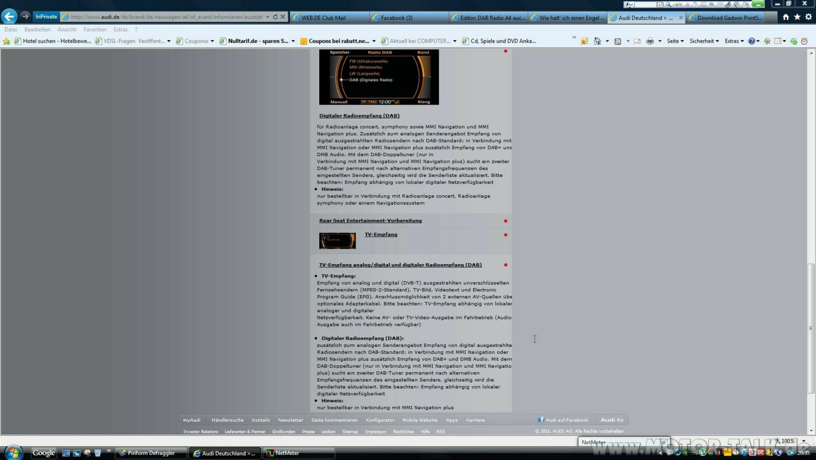Click the Radio DAB display image

pyautogui.click(x=379, y=77)
